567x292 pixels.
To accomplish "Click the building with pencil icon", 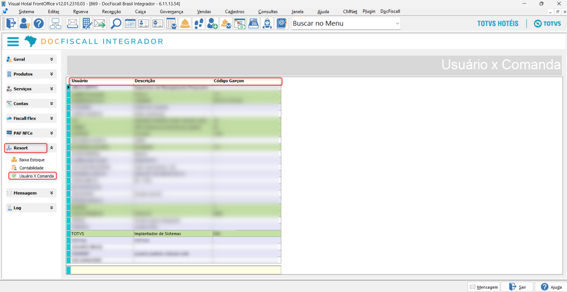I will pos(87,23).
